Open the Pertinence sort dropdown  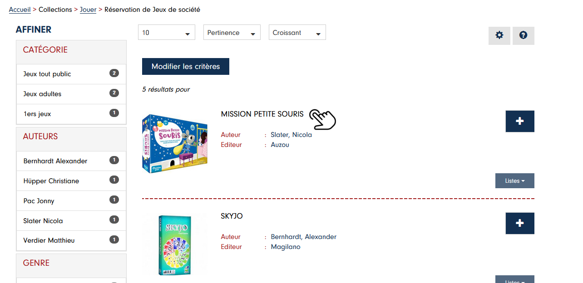point(232,32)
